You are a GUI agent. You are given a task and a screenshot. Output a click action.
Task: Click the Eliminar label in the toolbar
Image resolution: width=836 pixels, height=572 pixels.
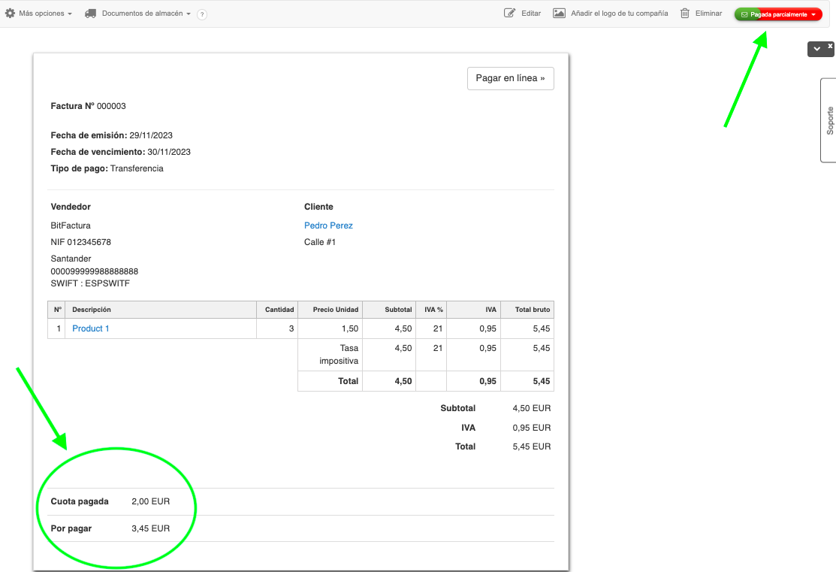[x=708, y=14]
